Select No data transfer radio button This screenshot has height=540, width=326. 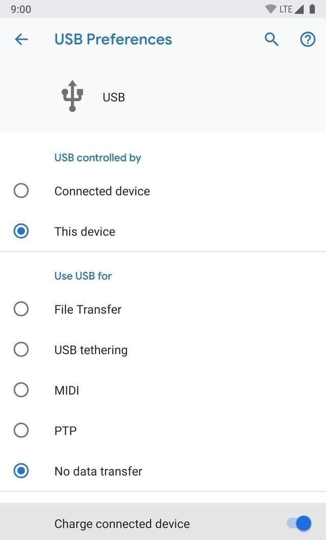coord(21,471)
